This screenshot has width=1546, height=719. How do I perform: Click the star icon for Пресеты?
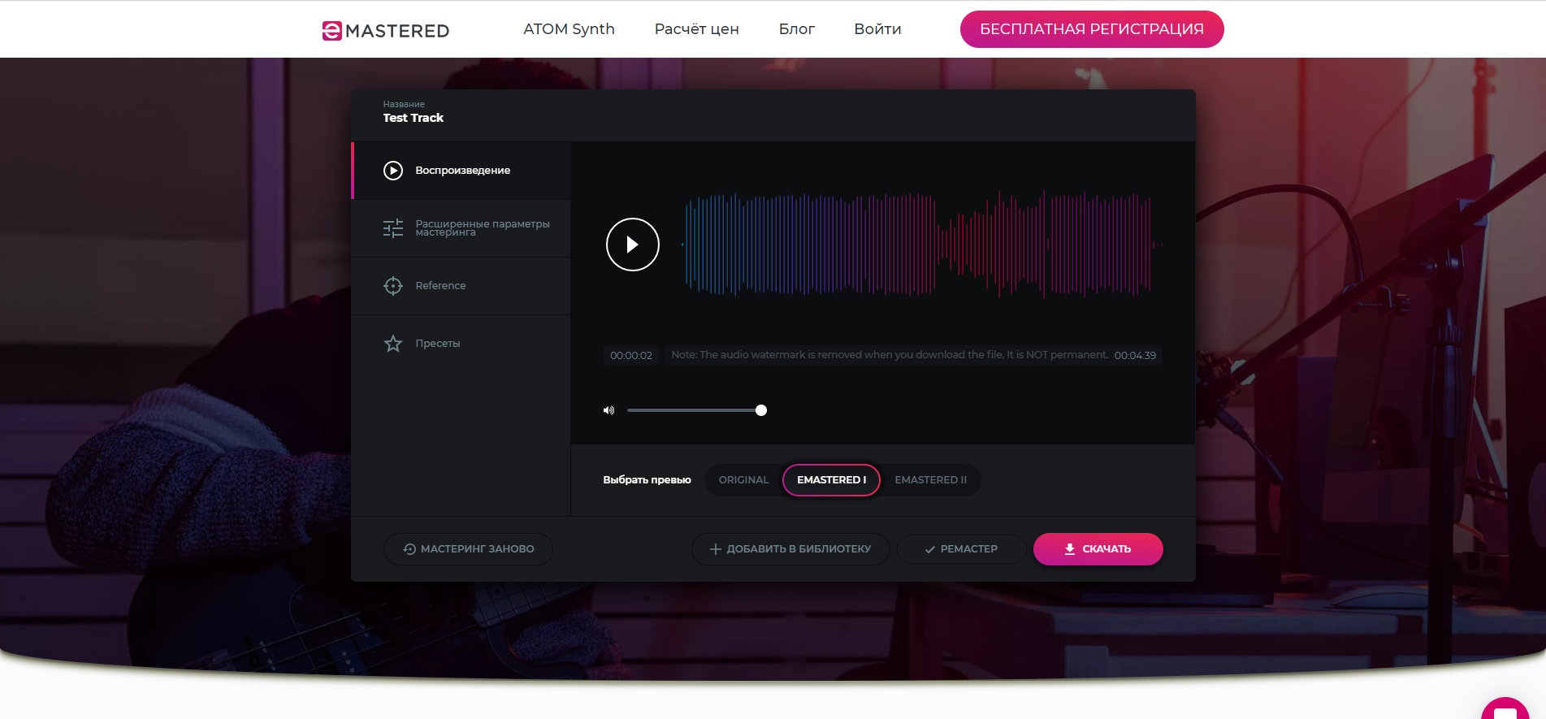[x=393, y=344]
